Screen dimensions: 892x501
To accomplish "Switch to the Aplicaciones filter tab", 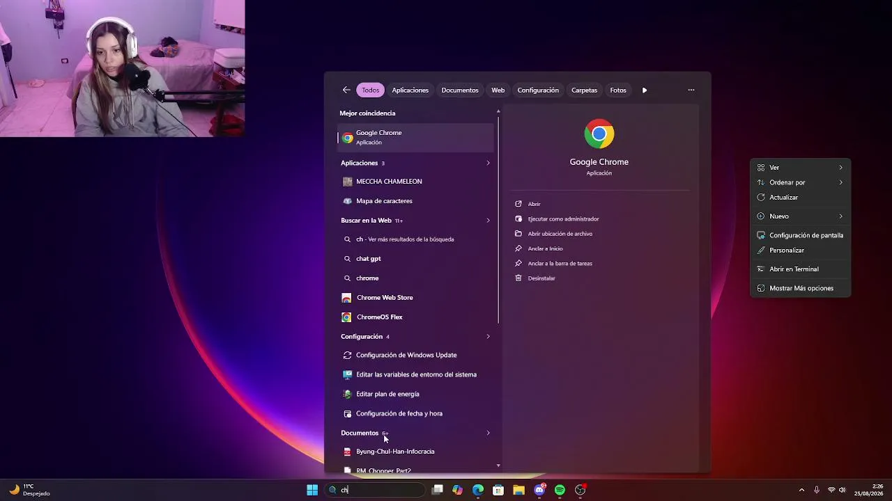I will pyautogui.click(x=410, y=90).
